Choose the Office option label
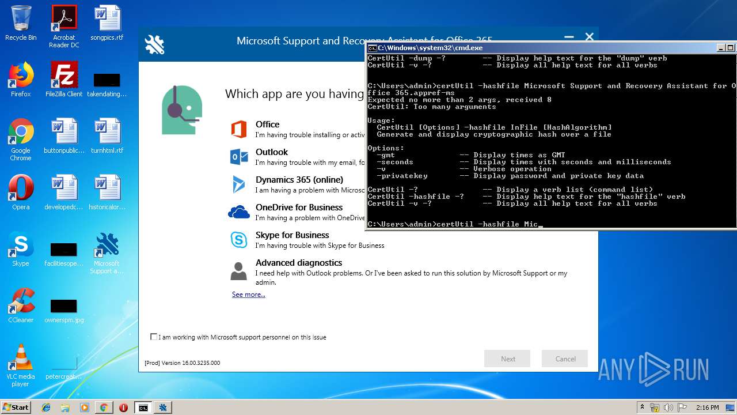Screen dimensions: 737x415 pyautogui.click(x=268, y=124)
